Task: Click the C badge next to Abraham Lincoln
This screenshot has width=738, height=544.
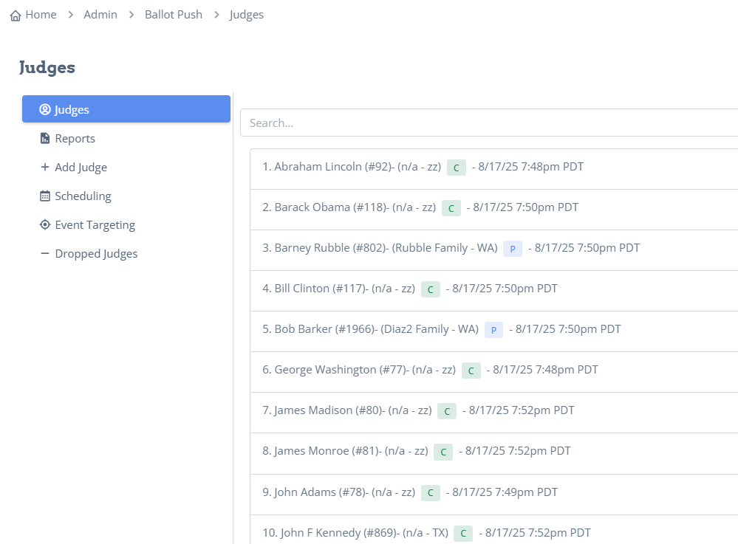Action: [457, 168]
